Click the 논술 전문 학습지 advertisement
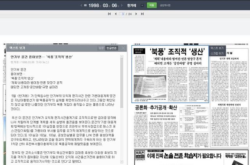The height and width of the screenshot is (165, 250). pyautogui.click(x=191, y=157)
